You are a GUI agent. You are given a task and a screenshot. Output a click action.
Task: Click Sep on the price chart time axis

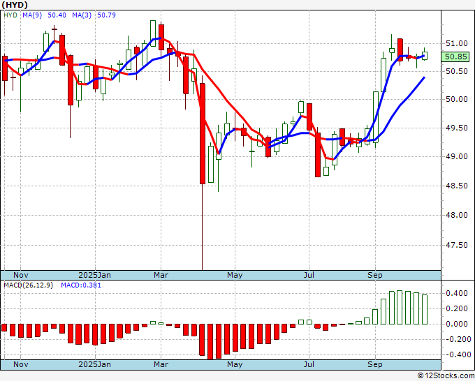[x=374, y=275]
